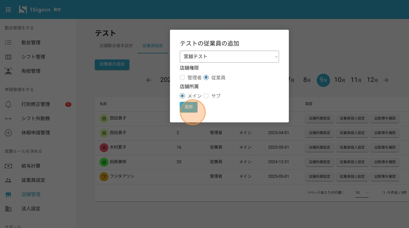Select 管理者 radio for store permission
Viewport: 409px width, 228px height.
coord(182,78)
